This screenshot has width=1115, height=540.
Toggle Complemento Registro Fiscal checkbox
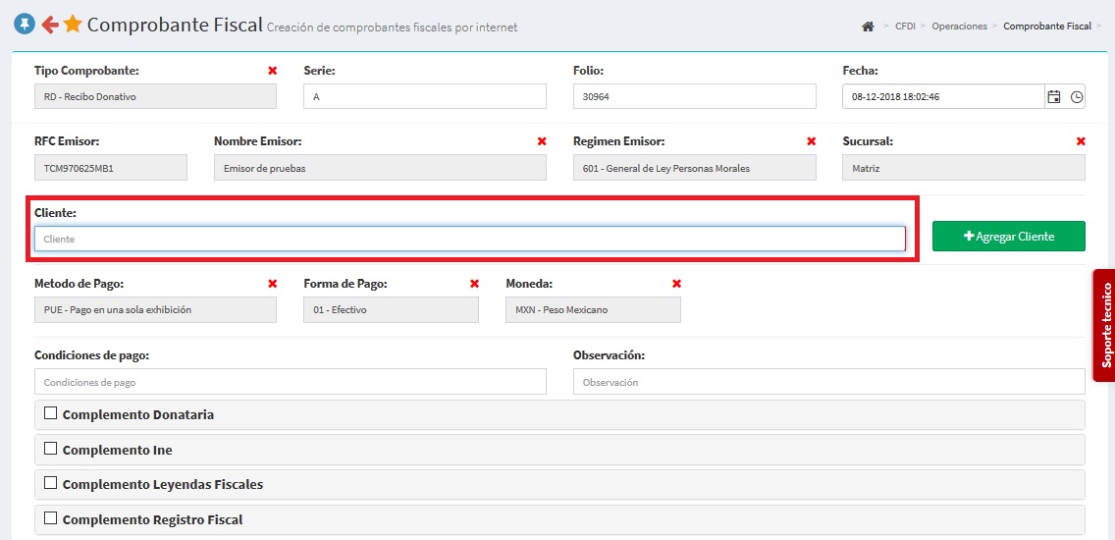click(x=50, y=518)
